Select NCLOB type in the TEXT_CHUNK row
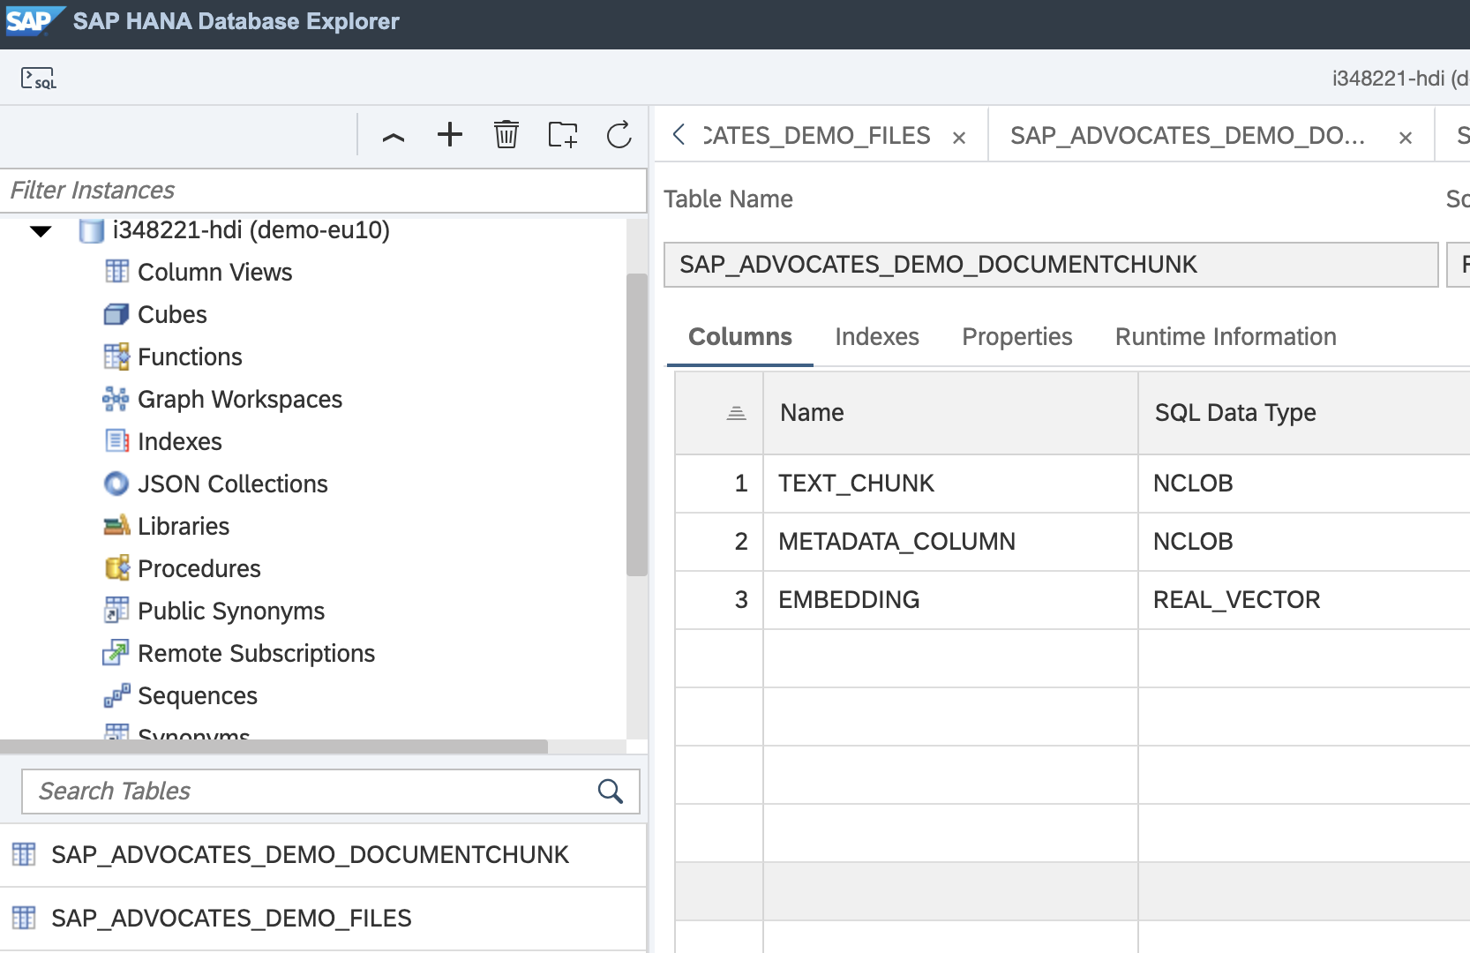Image resolution: width=1470 pixels, height=953 pixels. [x=1304, y=484]
